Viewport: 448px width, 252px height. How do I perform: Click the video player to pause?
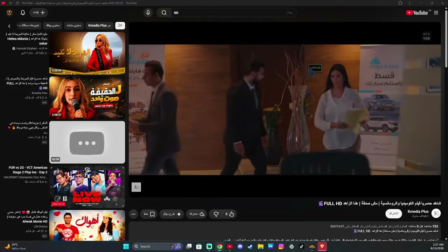(x=285, y=110)
